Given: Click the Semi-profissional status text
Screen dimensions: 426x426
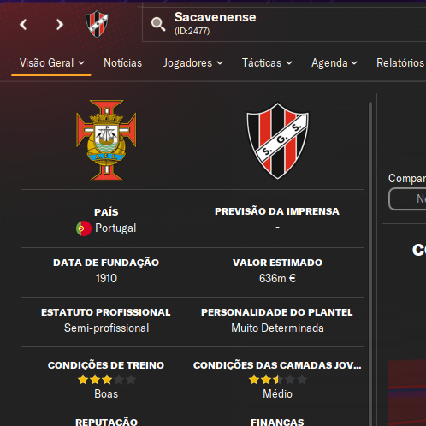Looking at the screenshot, I should click(107, 328).
